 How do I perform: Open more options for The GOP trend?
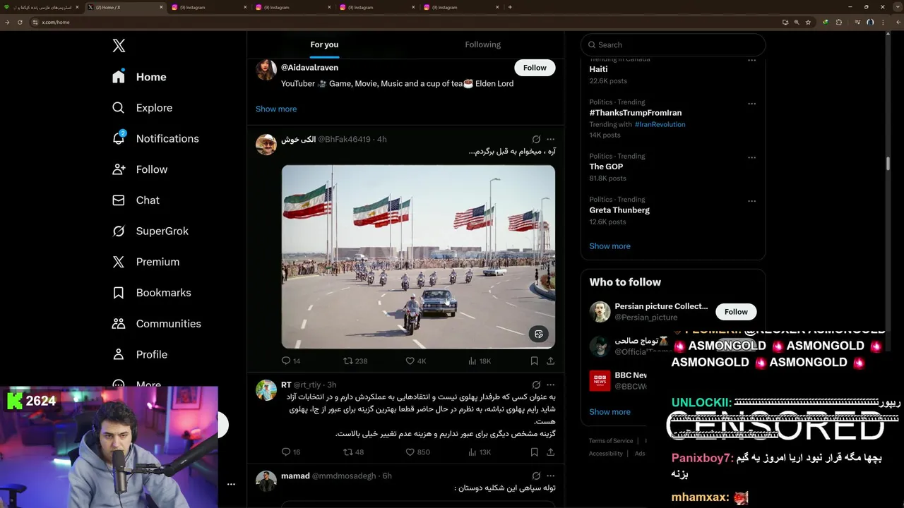[751, 157]
